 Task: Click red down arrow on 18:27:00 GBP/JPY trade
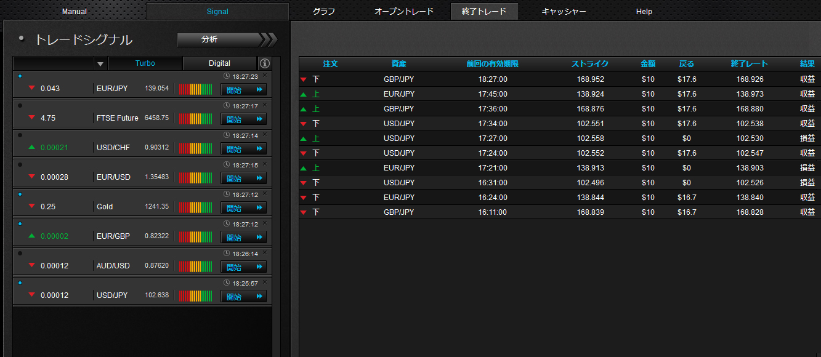pyautogui.click(x=303, y=79)
